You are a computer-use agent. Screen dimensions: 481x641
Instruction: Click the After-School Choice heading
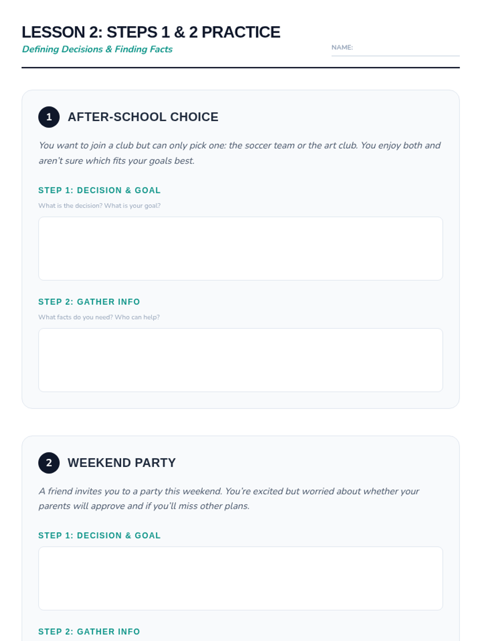143,117
